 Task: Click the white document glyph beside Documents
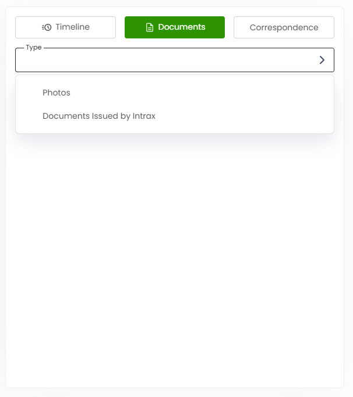150,27
